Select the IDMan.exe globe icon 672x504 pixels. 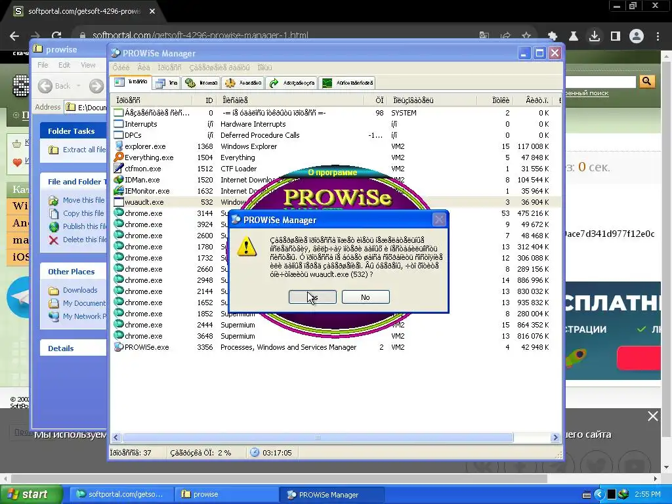tap(119, 180)
